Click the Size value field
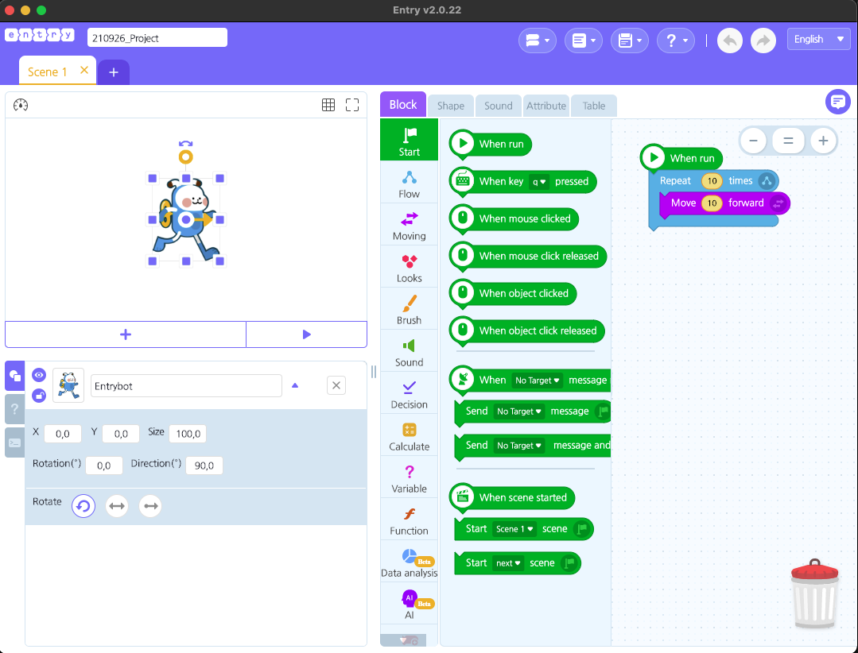This screenshot has width=858, height=653. point(188,434)
